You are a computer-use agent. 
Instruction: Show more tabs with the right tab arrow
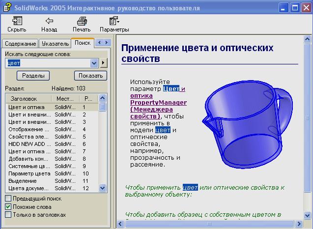point(107,43)
